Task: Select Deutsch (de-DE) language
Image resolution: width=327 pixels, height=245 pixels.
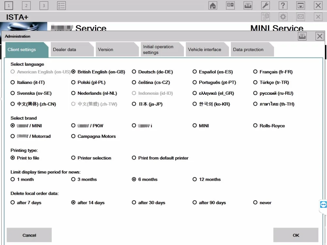Action: 152,72
